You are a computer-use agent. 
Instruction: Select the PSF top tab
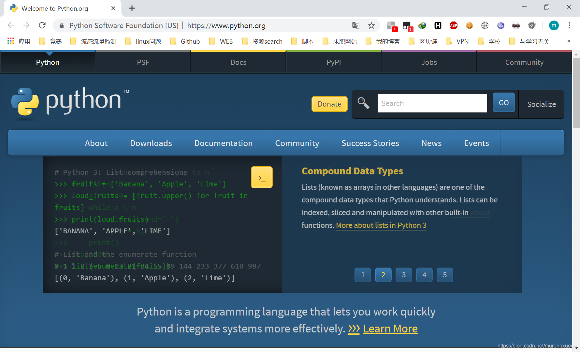coord(143,62)
